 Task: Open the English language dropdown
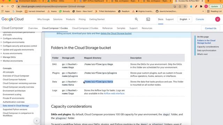(x=185, y=19)
